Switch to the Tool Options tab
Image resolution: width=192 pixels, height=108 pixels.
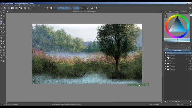tap(182, 44)
